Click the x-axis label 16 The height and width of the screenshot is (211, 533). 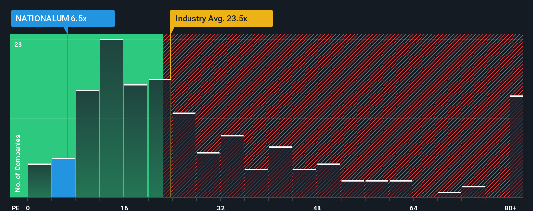pos(124,208)
